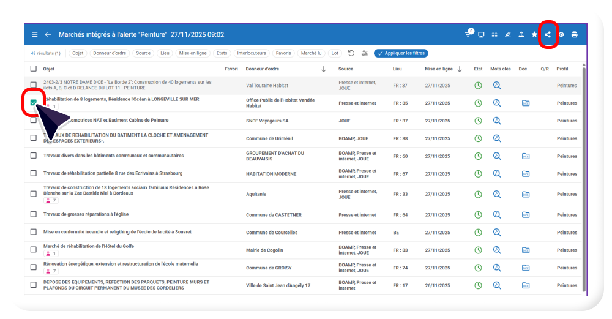Image resolution: width=612 pixels, height=319 pixels.
Task: Click the star favorites icon in header
Action: (x=534, y=34)
